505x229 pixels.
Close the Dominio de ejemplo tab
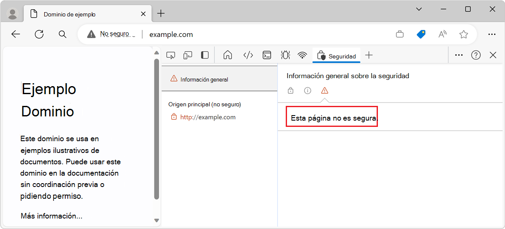tap(143, 14)
